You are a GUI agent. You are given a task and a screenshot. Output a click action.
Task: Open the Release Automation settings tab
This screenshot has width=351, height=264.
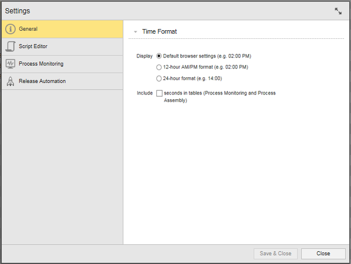[x=62, y=81]
